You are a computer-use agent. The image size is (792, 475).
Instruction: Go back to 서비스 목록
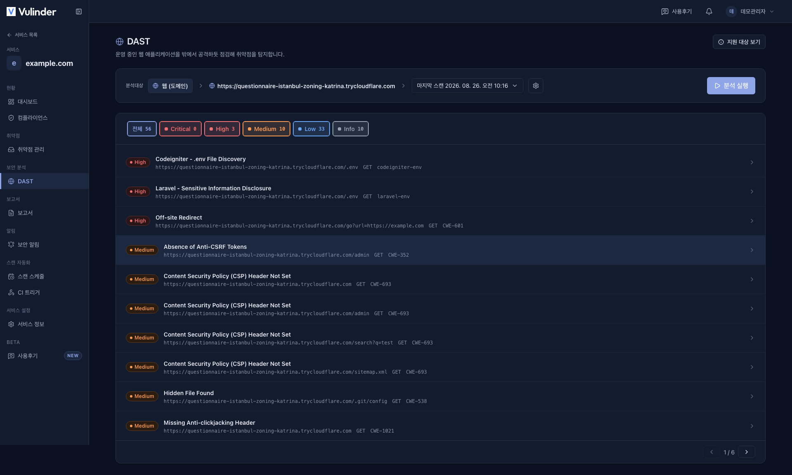tap(22, 35)
